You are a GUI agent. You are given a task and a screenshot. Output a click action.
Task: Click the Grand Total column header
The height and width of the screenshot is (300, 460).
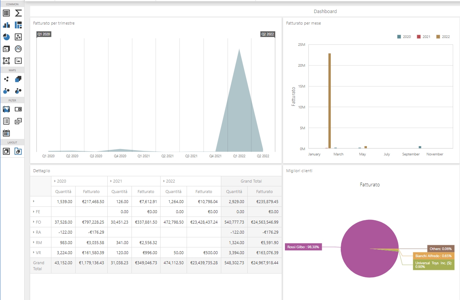251,181
